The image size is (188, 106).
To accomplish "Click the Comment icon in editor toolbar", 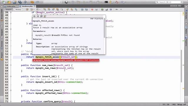I will 107,9.
